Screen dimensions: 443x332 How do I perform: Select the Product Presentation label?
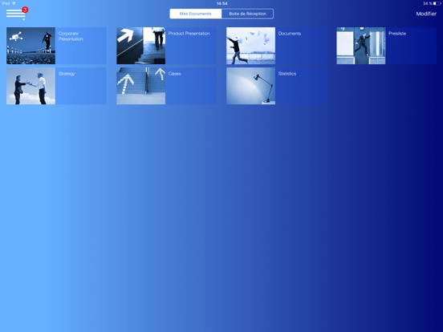[x=189, y=34]
